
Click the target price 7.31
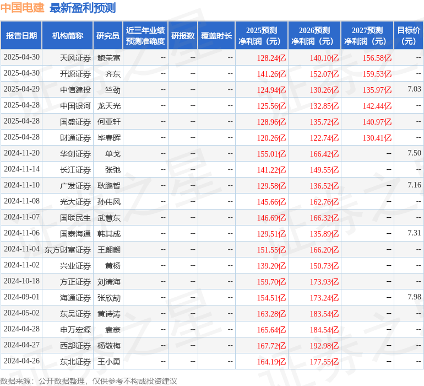tap(414, 232)
